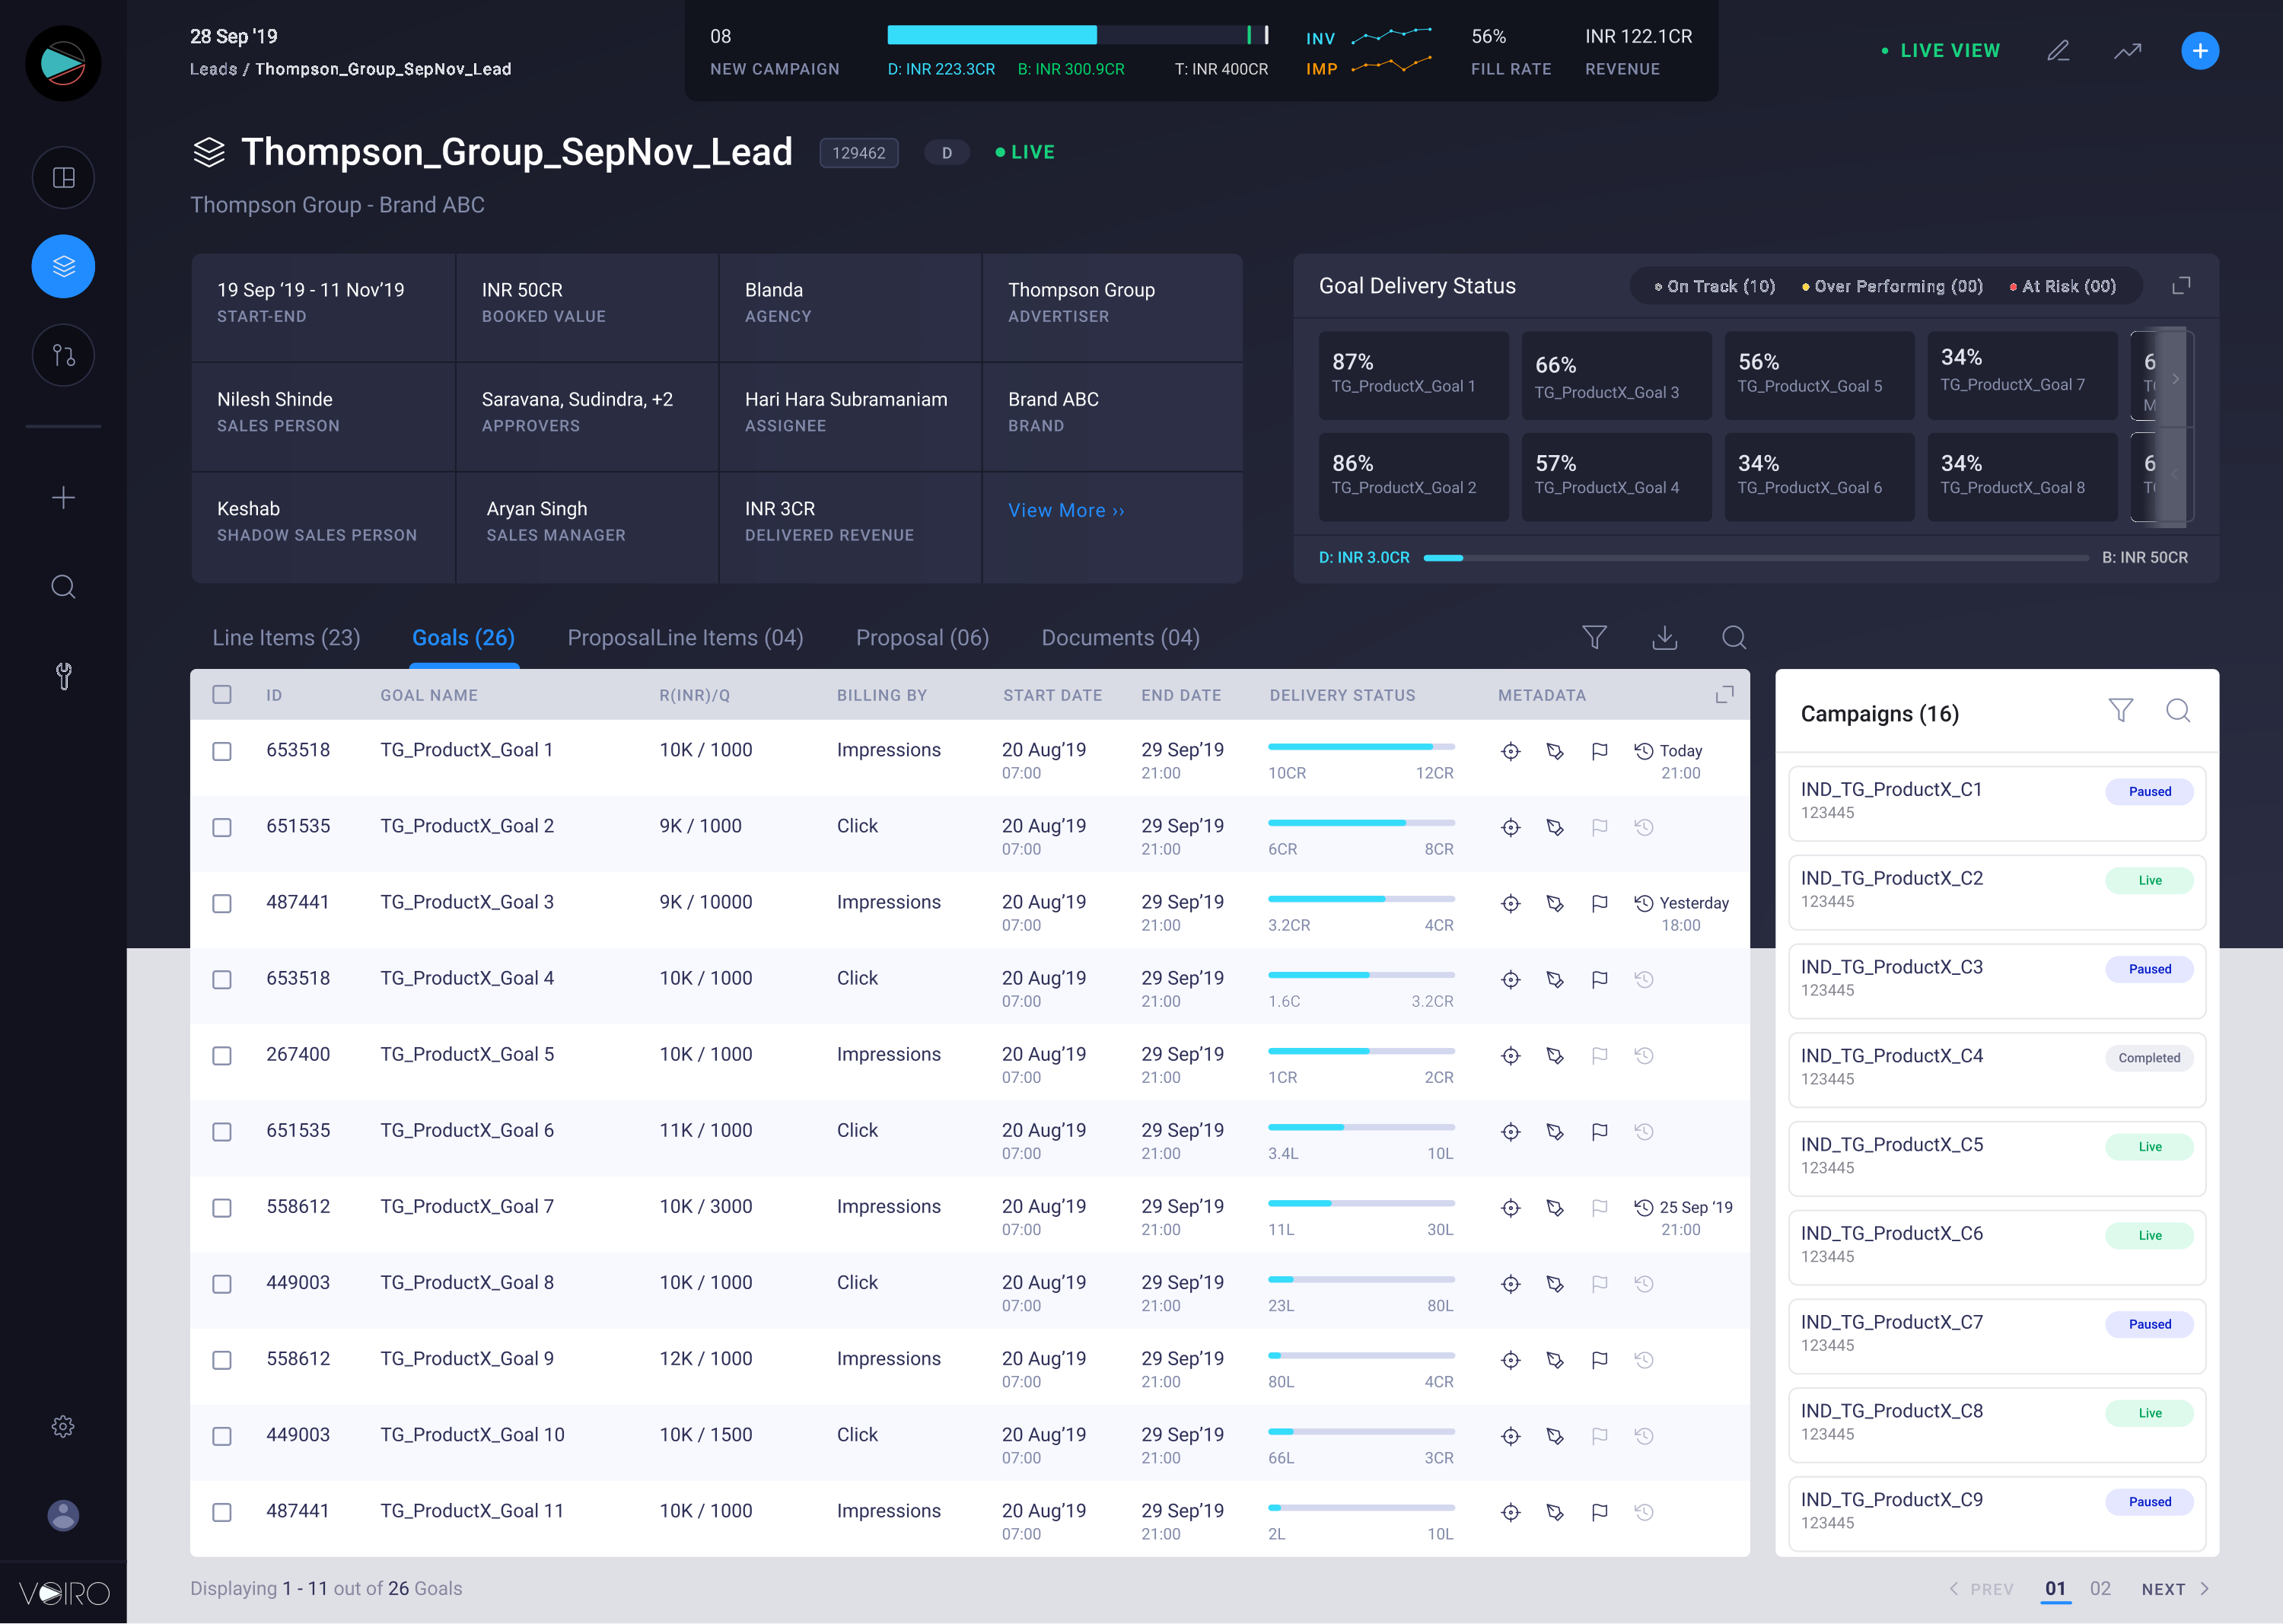
Task: Open filter icon in Campaigns panel
Action: click(x=2120, y=711)
